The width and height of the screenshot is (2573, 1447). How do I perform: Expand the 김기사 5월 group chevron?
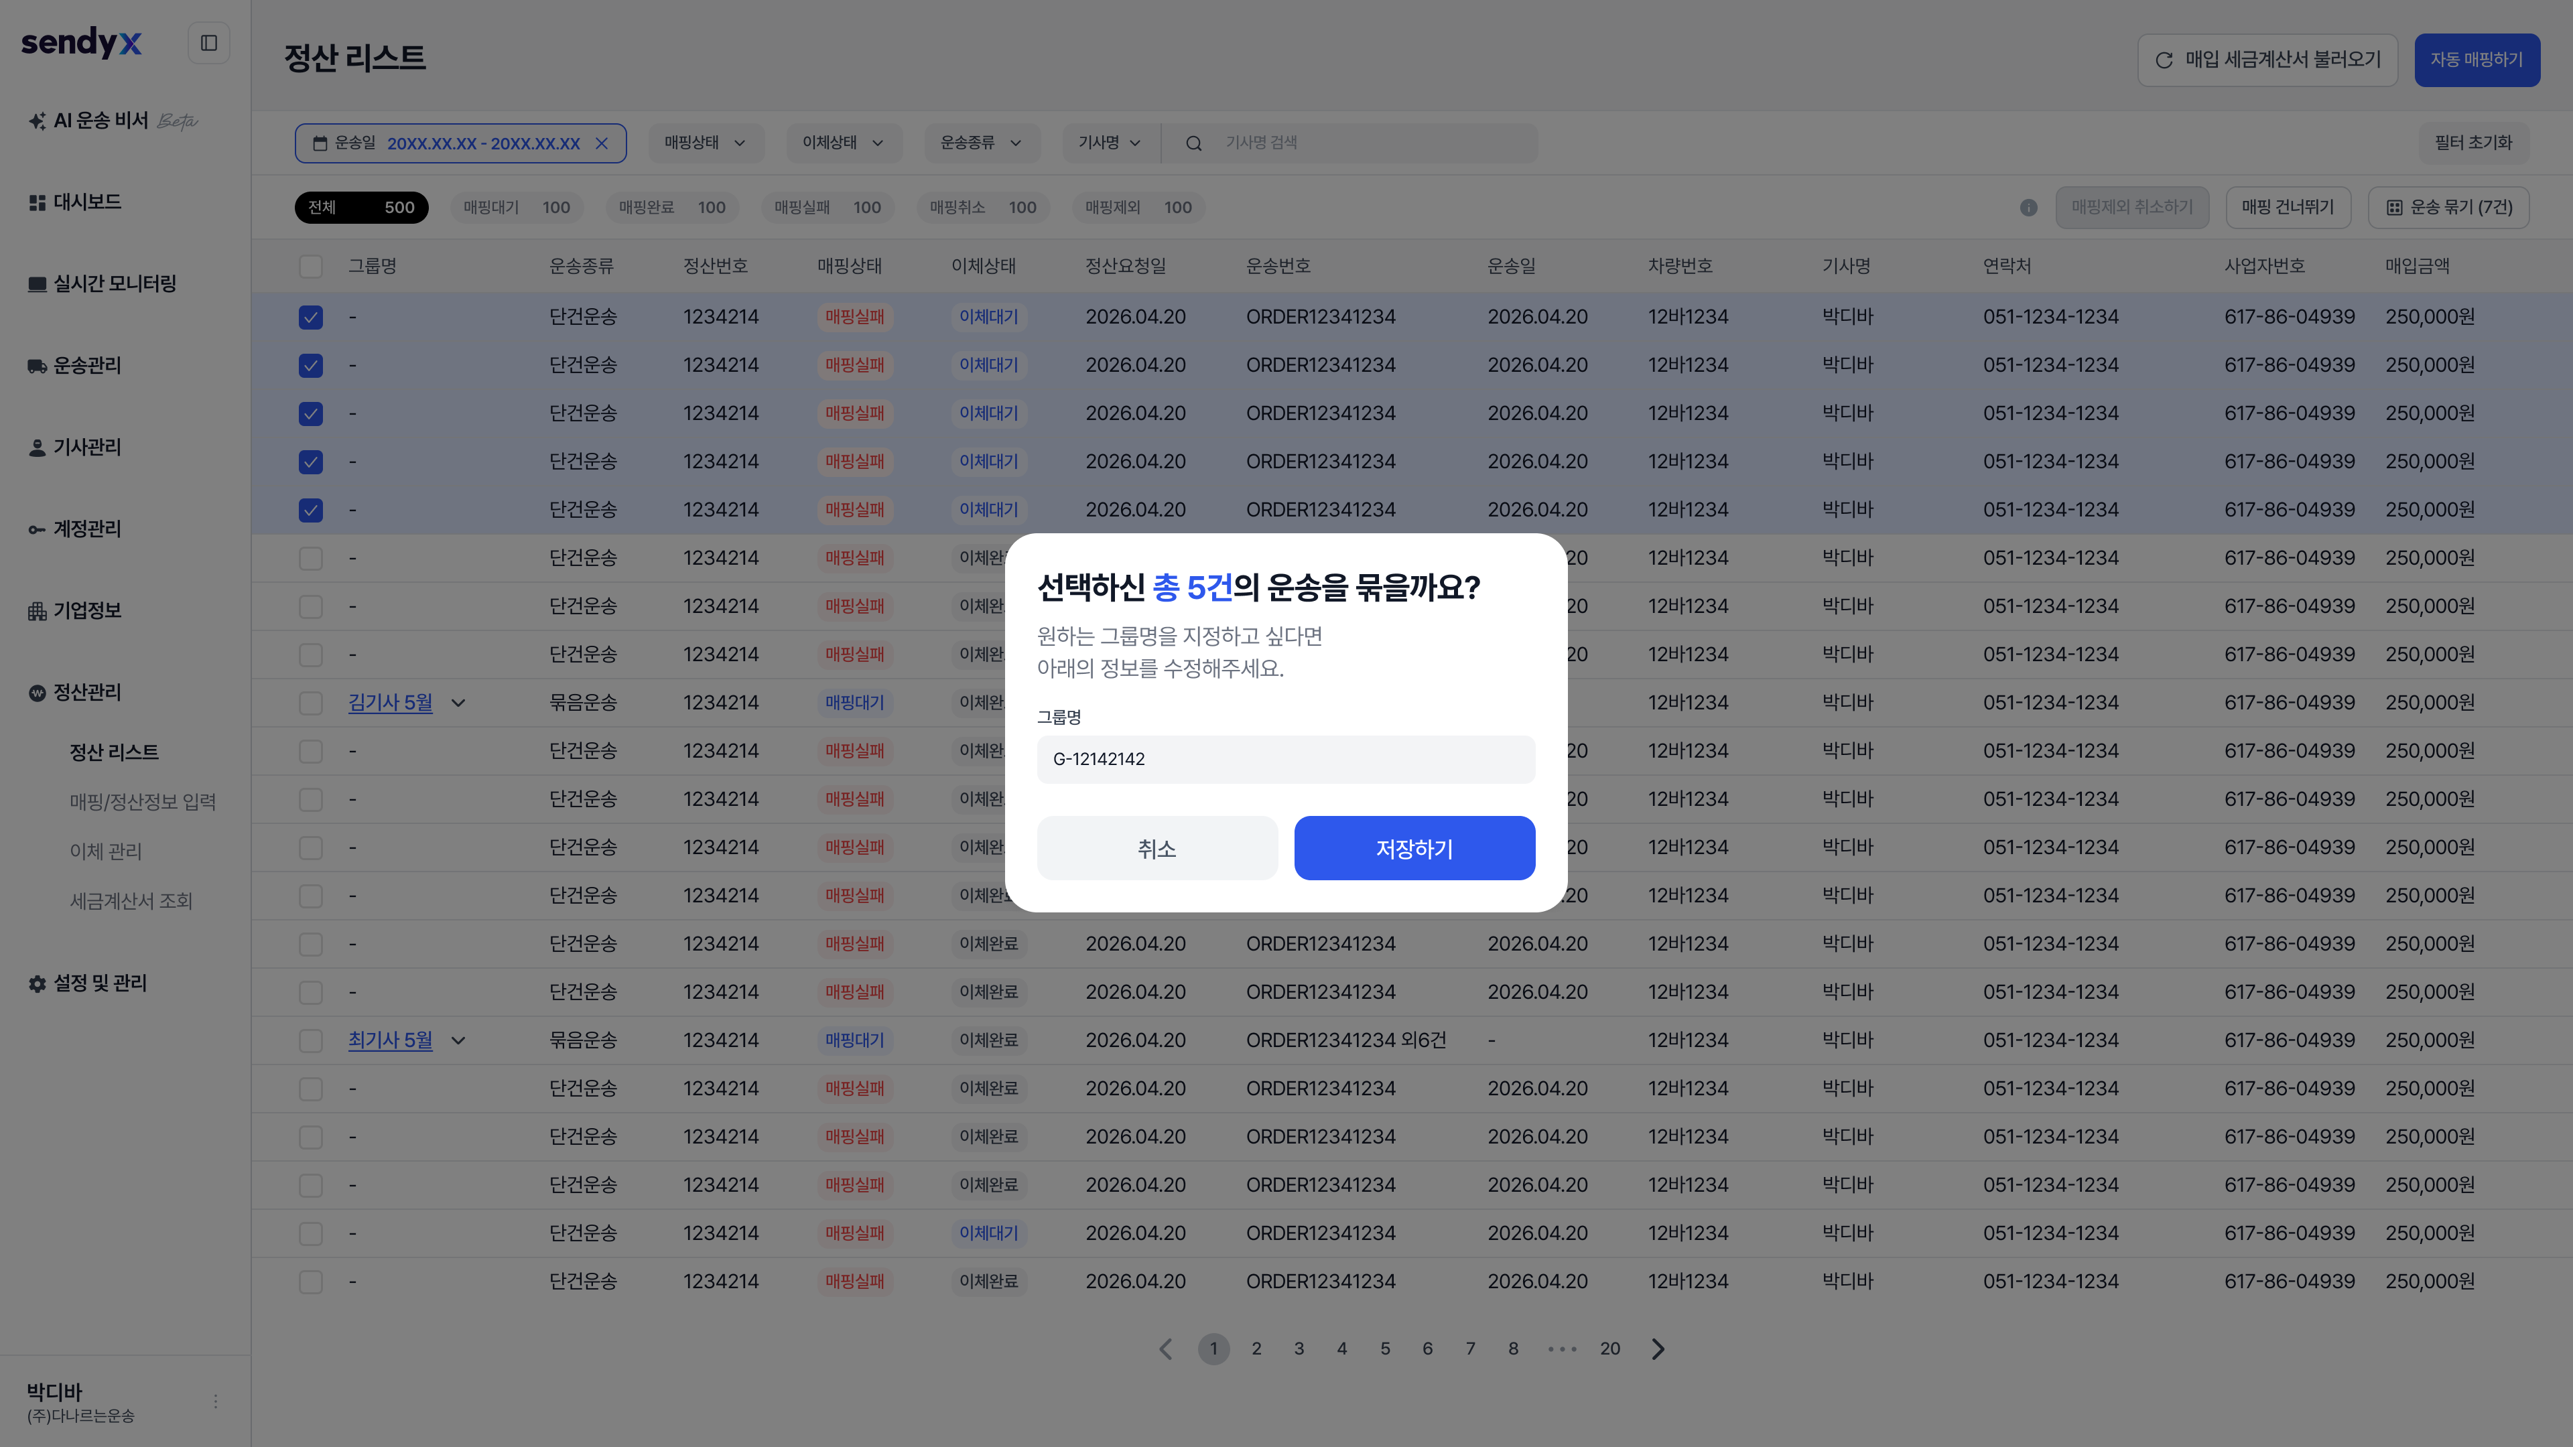pyautogui.click(x=458, y=703)
